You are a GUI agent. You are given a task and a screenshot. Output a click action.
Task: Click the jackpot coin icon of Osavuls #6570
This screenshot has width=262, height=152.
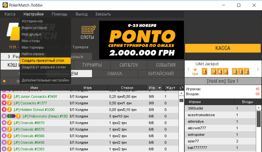click(9, 129)
